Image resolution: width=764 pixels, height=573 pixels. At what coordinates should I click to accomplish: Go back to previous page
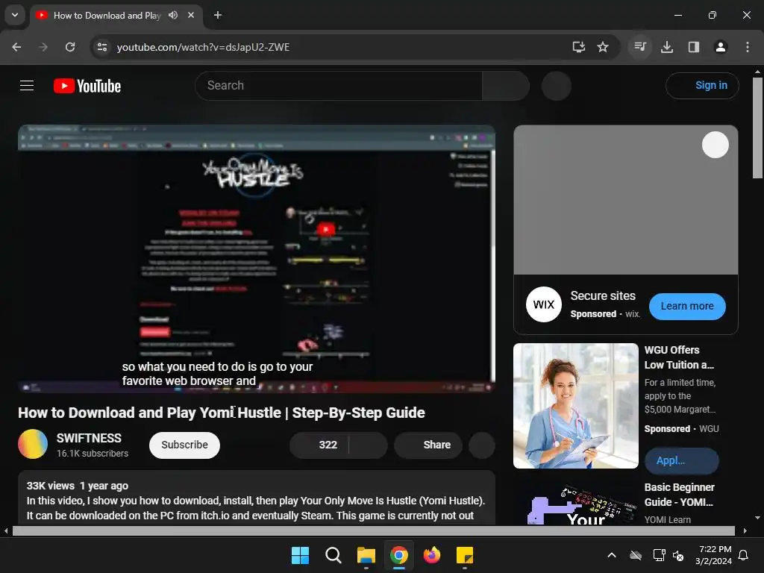pos(16,47)
